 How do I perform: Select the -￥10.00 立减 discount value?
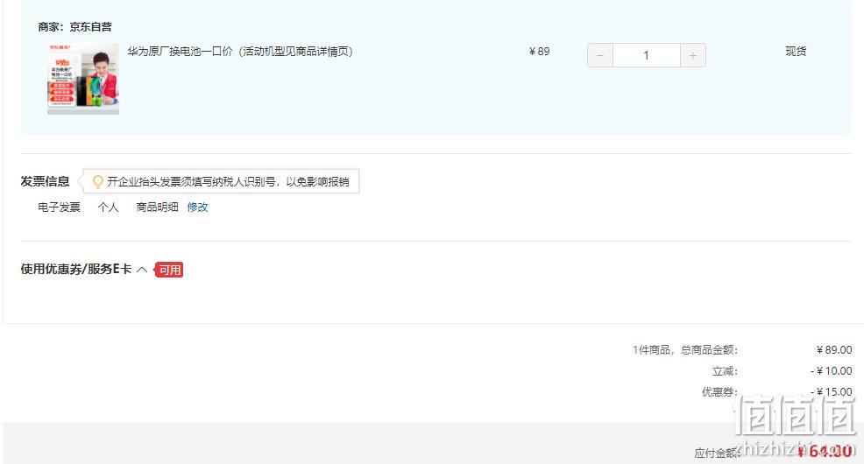pyautogui.click(x=832, y=371)
